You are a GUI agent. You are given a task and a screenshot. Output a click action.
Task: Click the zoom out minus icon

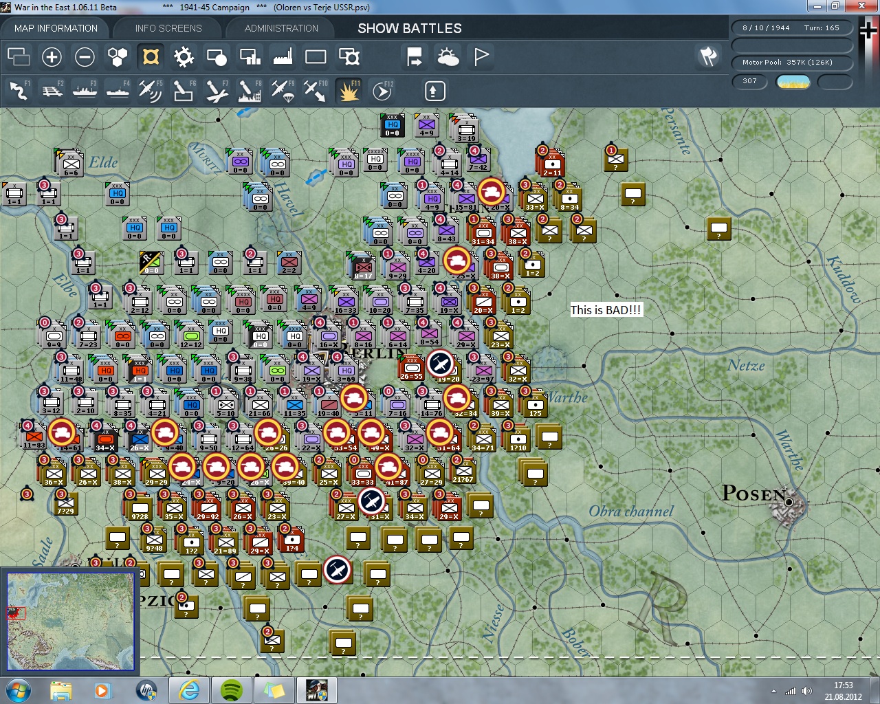coord(85,57)
